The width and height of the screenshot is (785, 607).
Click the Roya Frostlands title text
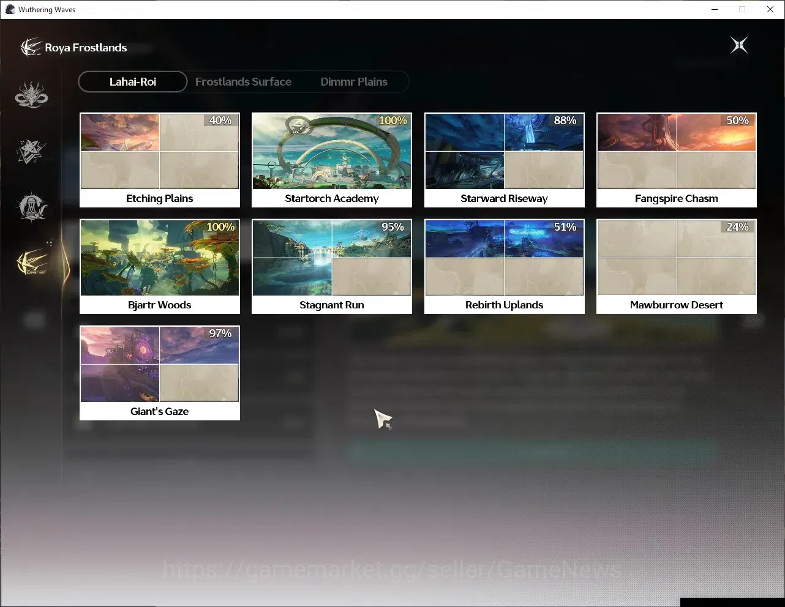click(86, 48)
